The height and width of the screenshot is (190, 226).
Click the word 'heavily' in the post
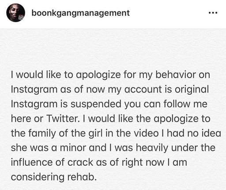[x=152, y=148]
